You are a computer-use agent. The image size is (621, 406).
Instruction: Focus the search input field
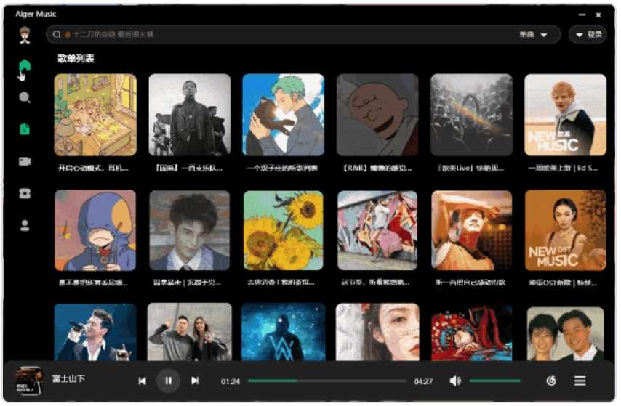pyautogui.click(x=303, y=34)
